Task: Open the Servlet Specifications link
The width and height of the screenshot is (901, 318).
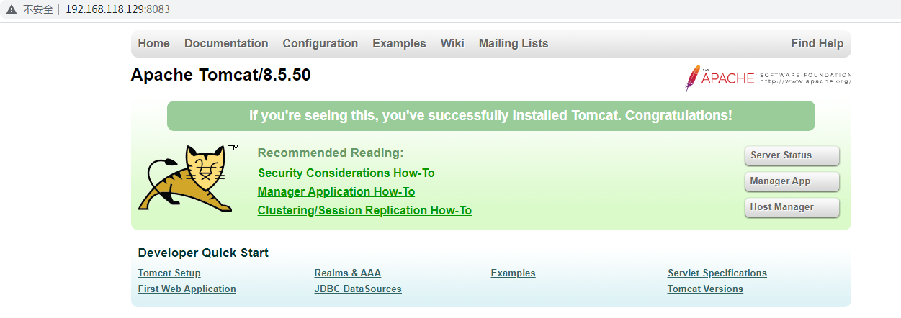Action: [717, 273]
